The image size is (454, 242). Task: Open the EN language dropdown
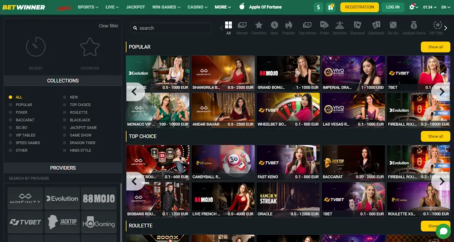click(446, 7)
